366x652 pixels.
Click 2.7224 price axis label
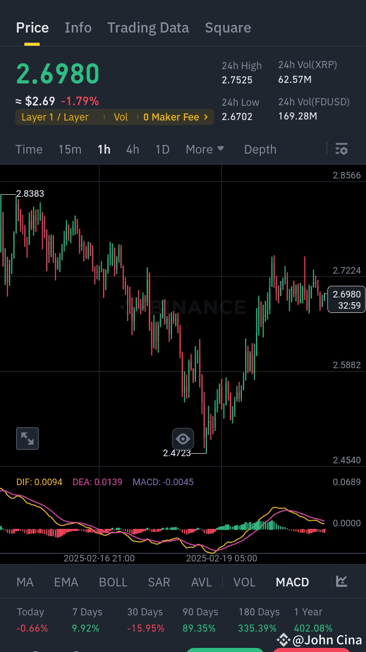347,271
